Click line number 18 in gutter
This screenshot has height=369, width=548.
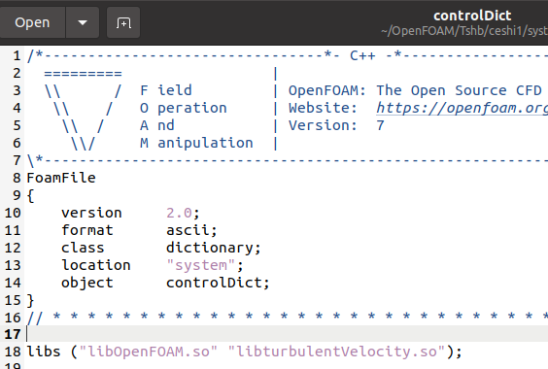pyautogui.click(x=13, y=352)
